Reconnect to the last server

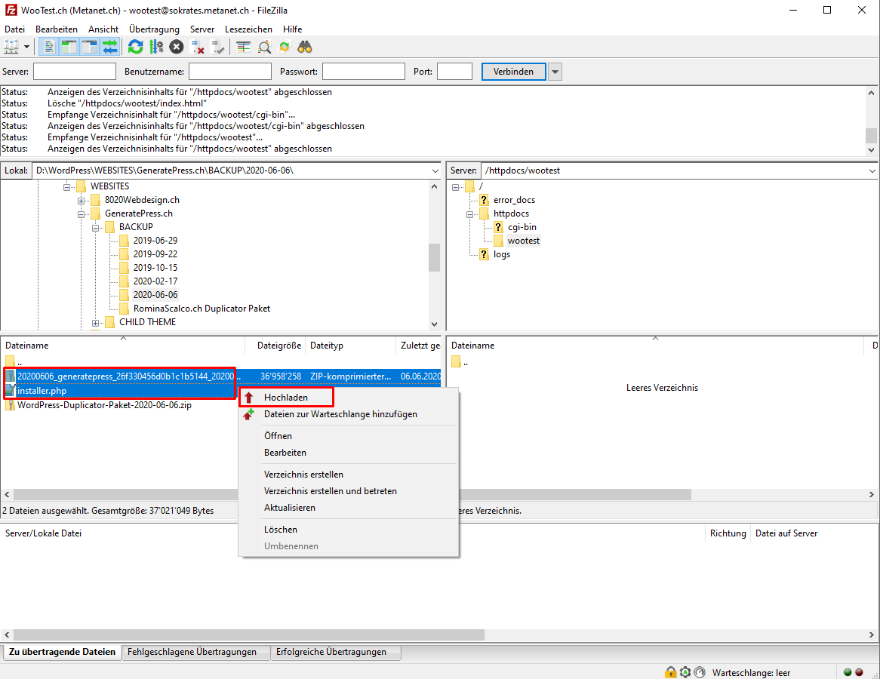(x=217, y=47)
